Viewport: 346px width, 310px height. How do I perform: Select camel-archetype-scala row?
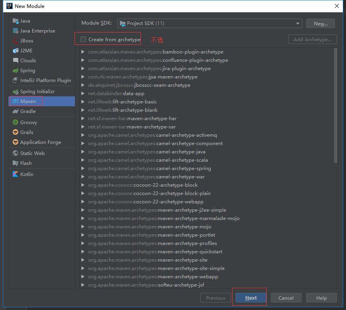[x=207, y=160]
